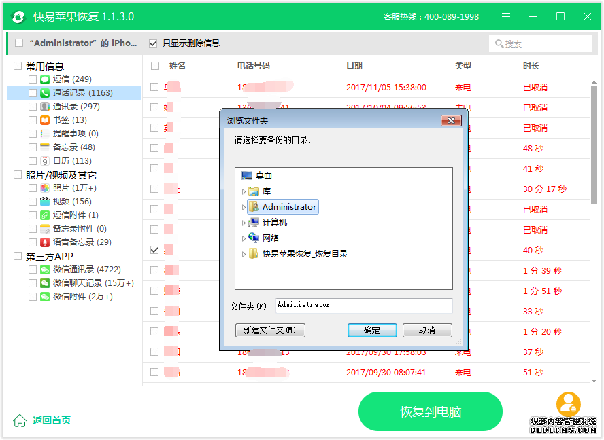The height and width of the screenshot is (440, 604).
Task: Click the scrollbar up arrow of call list
Action: (x=594, y=82)
